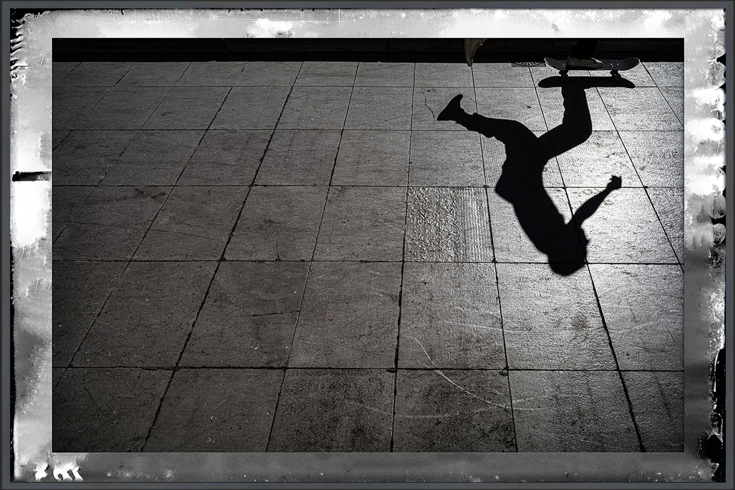Click the crack in the tile beside the shadow foot
This screenshot has width=735, height=490.
[427, 104]
